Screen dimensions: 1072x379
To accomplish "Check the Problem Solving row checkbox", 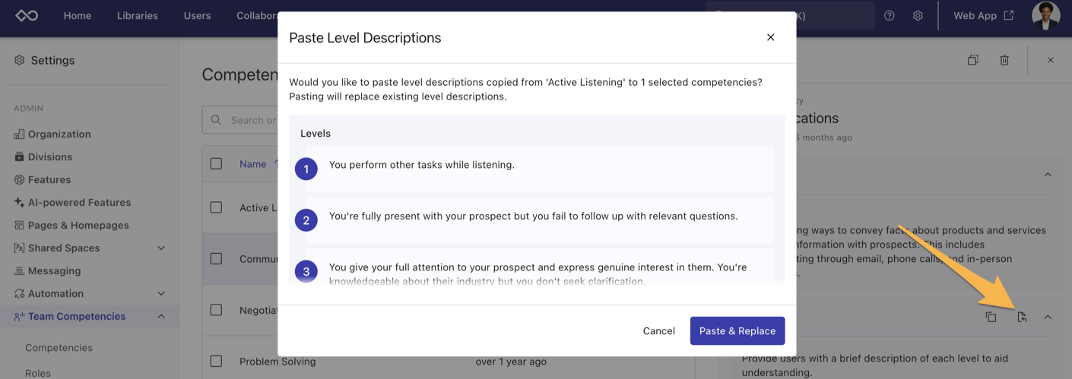I will [216, 362].
